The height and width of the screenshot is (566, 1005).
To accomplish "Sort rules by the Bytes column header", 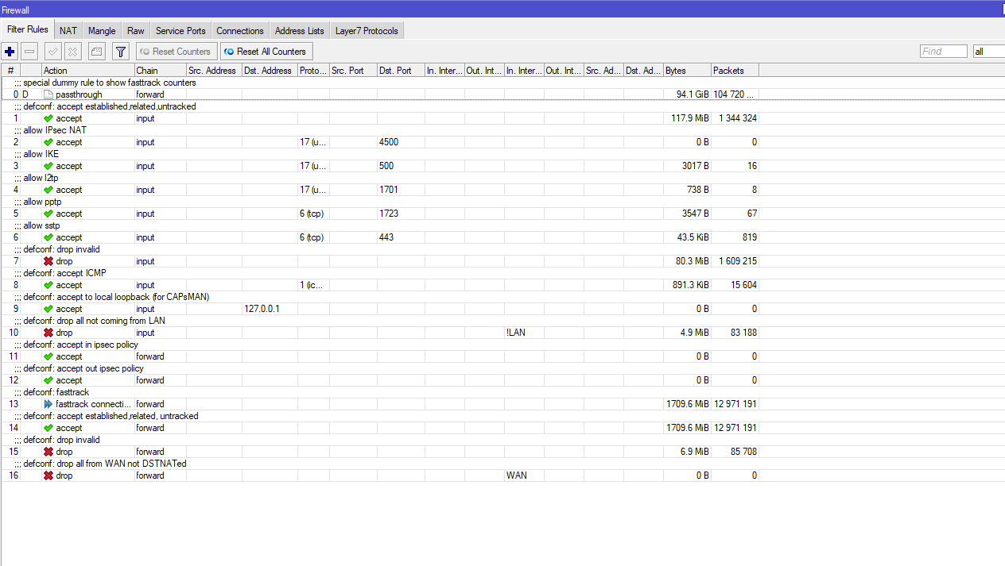I will (685, 70).
